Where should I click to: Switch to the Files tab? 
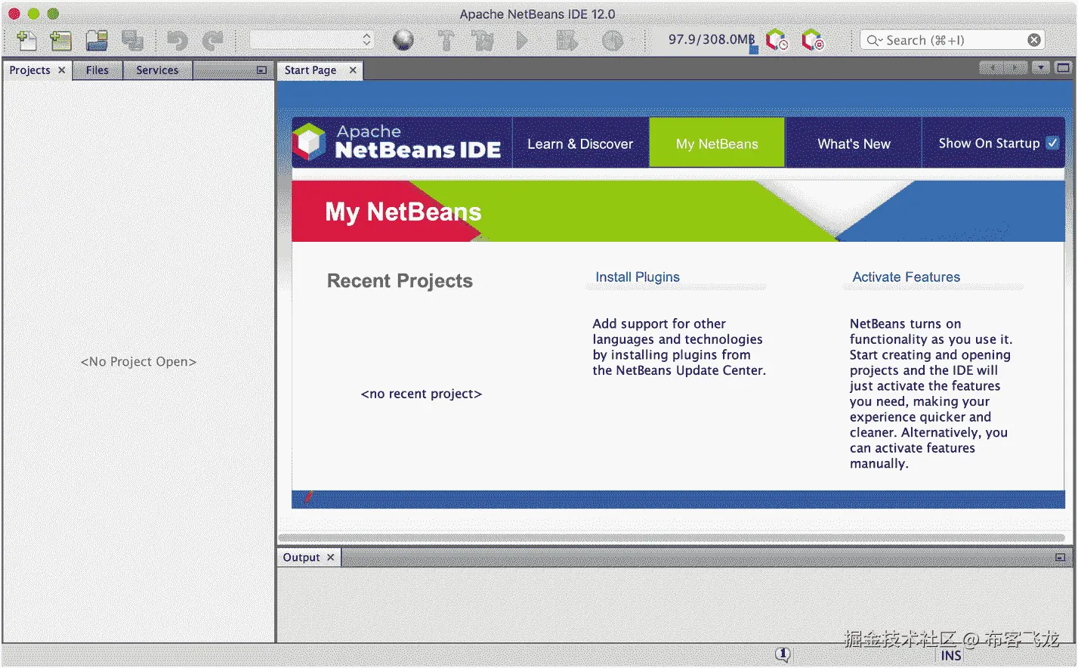[97, 70]
